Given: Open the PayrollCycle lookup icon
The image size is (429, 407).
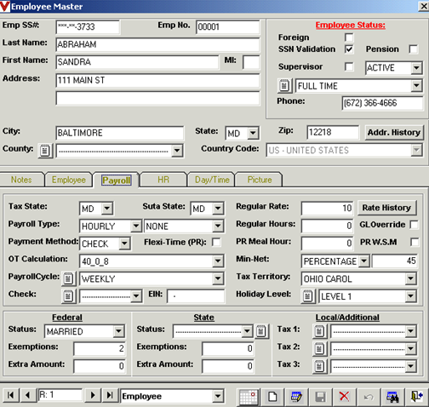Looking at the screenshot, I should [68, 278].
